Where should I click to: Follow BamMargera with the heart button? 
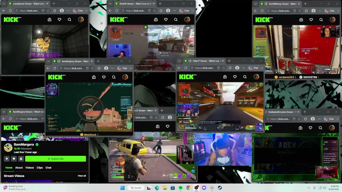[14, 159]
